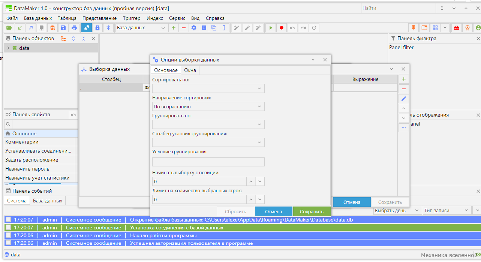
Task: Click the undo arrow in main toolbar
Action: pyautogui.click(x=292, y=28)
